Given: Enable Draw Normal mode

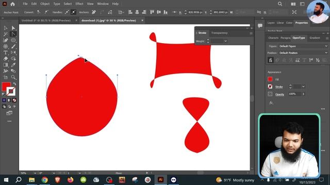Looking at the screenshot, I should click(x=4, y=106).
